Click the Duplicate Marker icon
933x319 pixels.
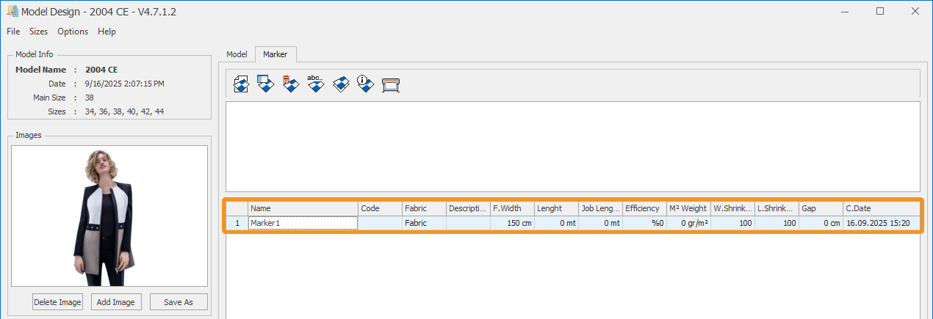pos(340,84)
